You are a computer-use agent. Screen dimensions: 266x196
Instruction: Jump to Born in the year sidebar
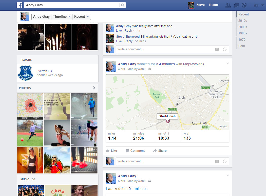(242, 46)
